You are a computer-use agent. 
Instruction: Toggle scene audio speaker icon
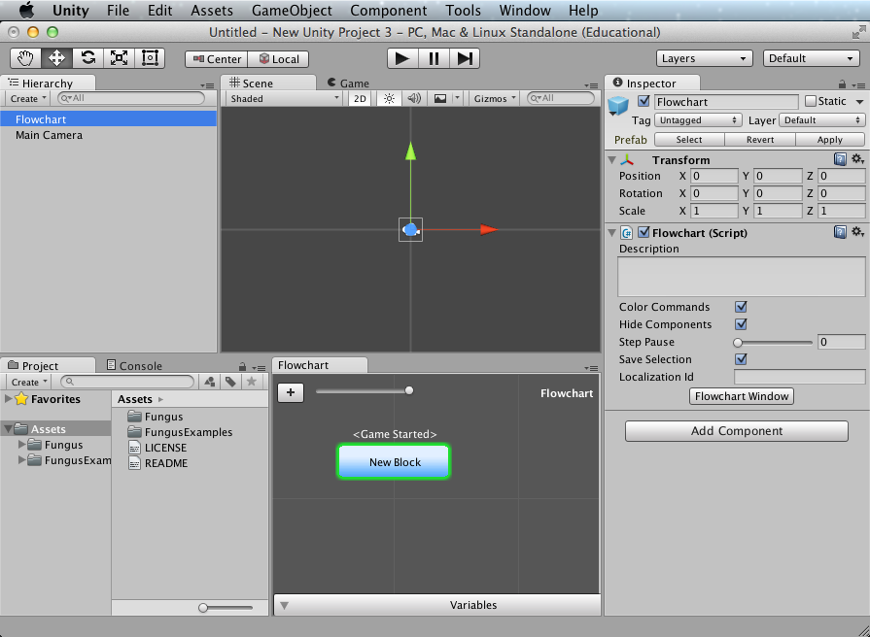click(x=414, y=99)
